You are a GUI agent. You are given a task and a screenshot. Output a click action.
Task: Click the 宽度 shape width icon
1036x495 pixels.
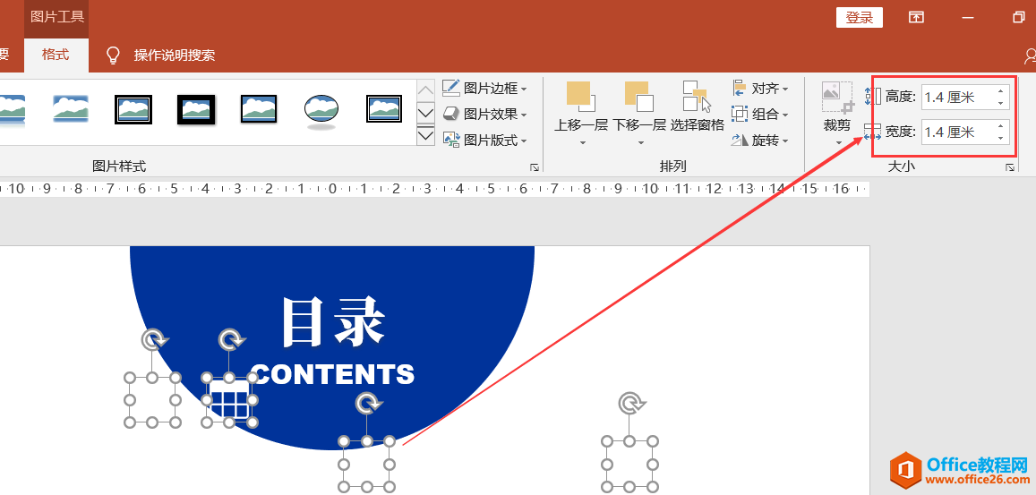point(873,132)
